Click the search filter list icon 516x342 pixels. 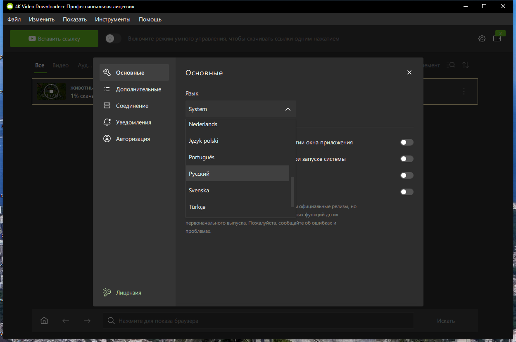[x=451, y=65]
